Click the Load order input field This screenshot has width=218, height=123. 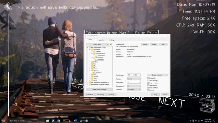coord(134,82)
